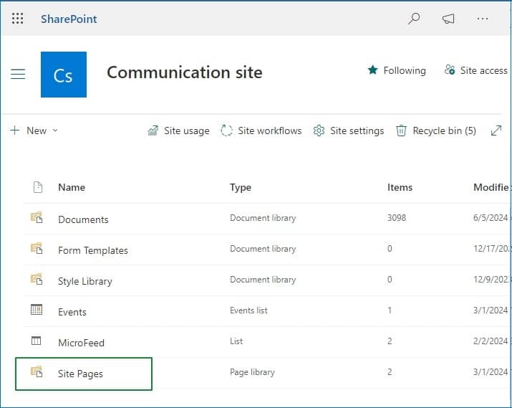Click the Form Templates library icon

coord(37,248)
